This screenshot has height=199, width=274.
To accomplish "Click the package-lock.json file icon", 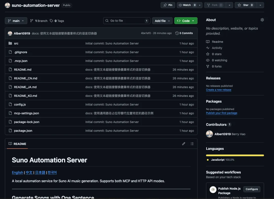I will 10,122.
